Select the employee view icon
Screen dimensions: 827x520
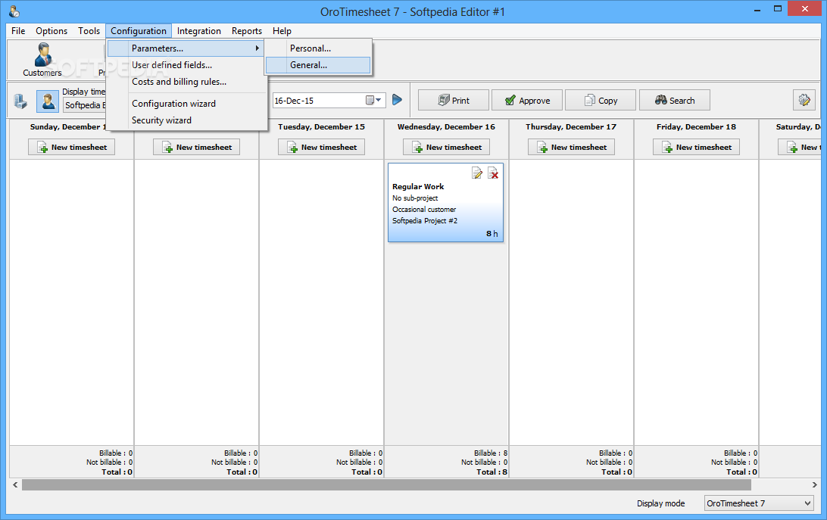click(x=48, y=101)
